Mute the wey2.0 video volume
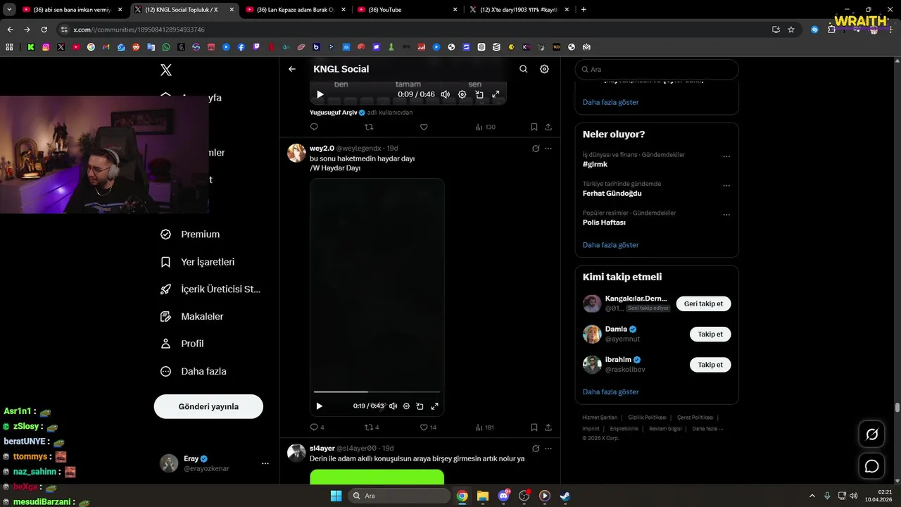 [393, 406]
